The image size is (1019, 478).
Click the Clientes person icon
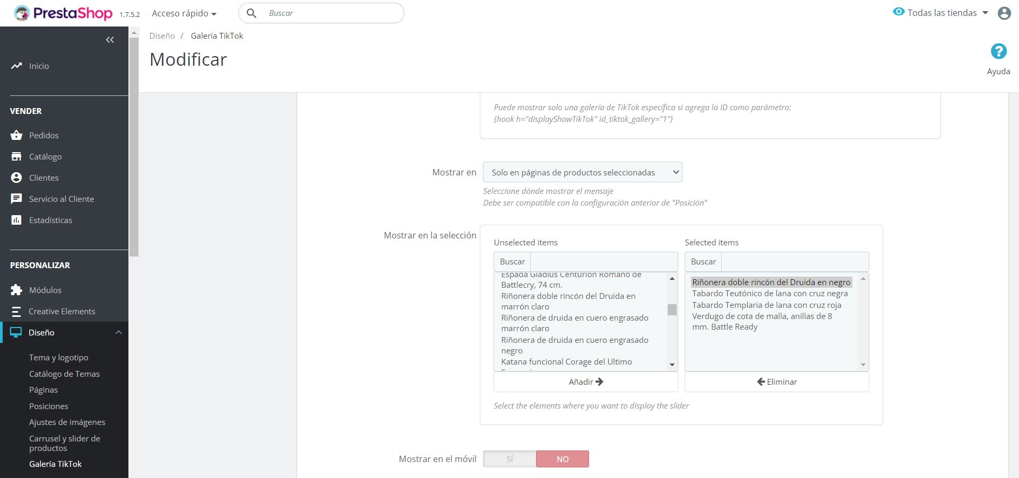click(x=16, y=178)
